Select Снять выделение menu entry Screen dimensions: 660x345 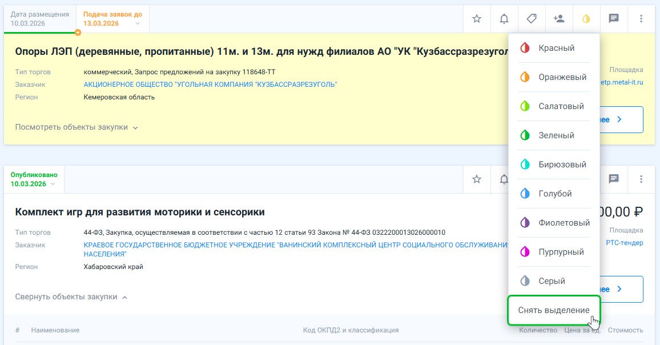point(554,311)
